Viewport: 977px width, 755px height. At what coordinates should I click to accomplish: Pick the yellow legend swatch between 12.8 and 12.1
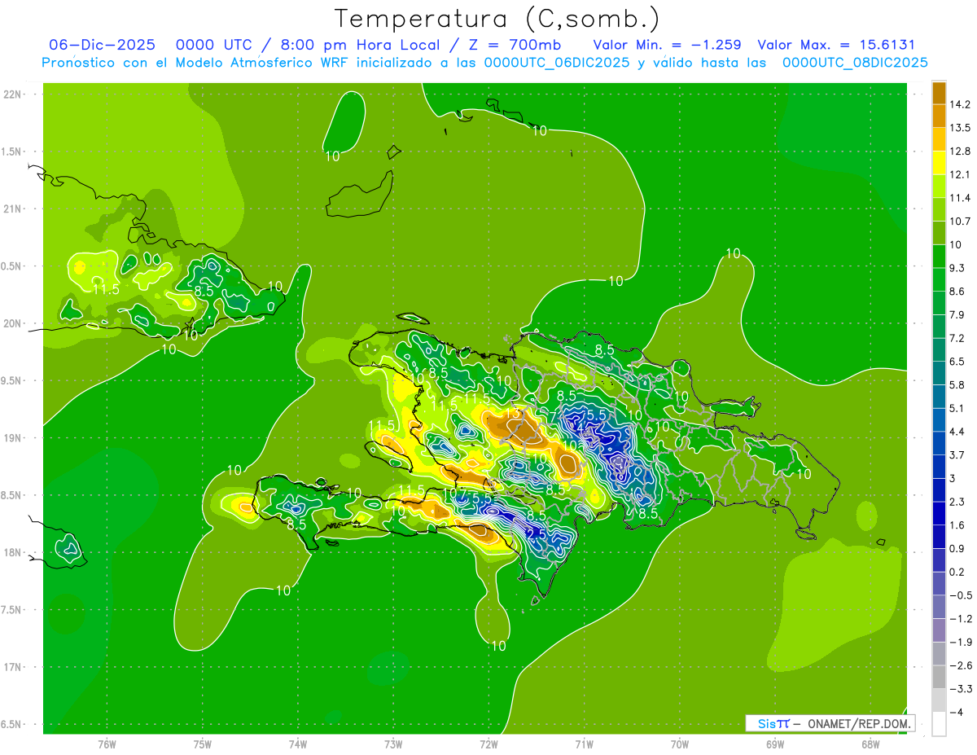pyautogui.click(x=939, y=163)
